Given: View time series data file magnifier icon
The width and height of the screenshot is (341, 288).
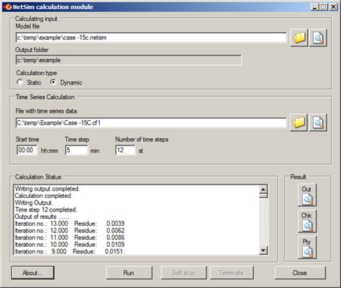Looking at the screenshot, I should pyautogui.click(x=318, y=122).
